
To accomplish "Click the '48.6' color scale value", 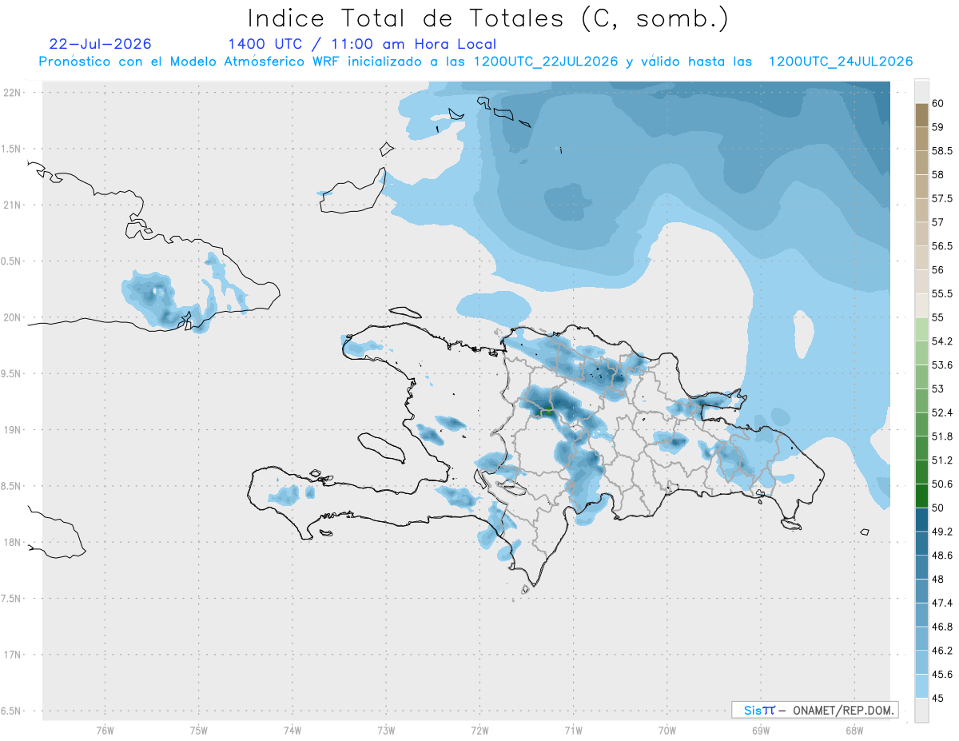I will pos(941,556).
